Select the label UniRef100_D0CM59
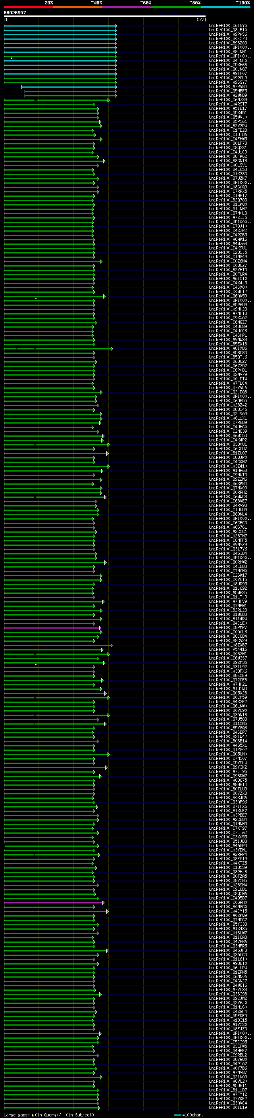 click(x=228, y=698)
